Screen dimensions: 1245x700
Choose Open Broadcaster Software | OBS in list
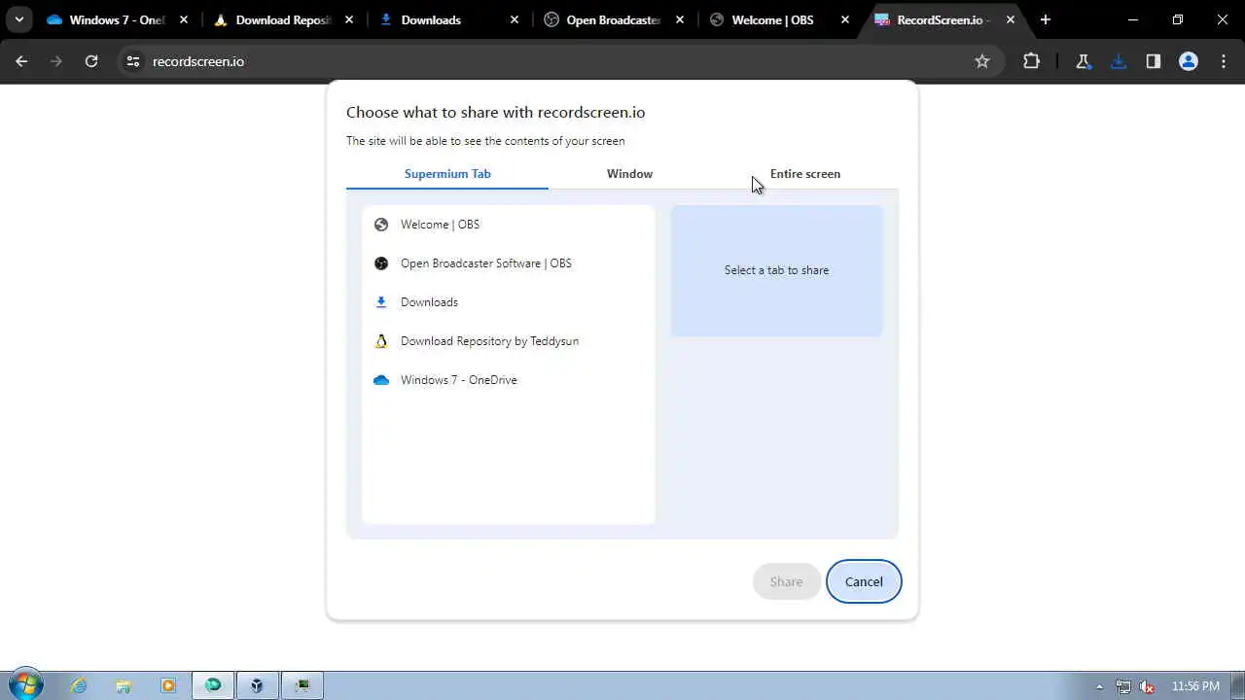tap(508, 263)
